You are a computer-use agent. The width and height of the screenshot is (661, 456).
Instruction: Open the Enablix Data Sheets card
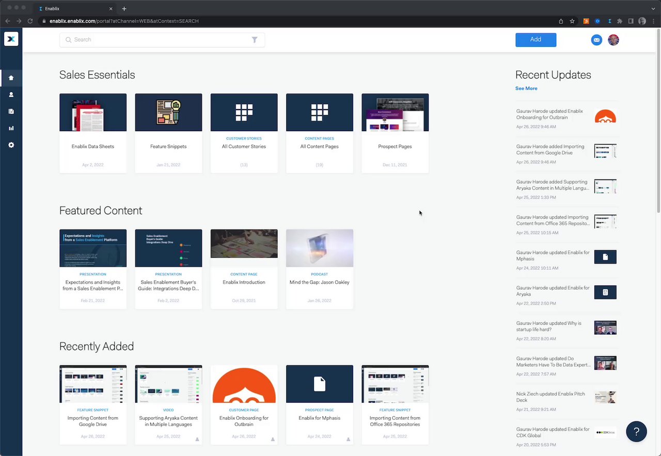click(93, 133)
